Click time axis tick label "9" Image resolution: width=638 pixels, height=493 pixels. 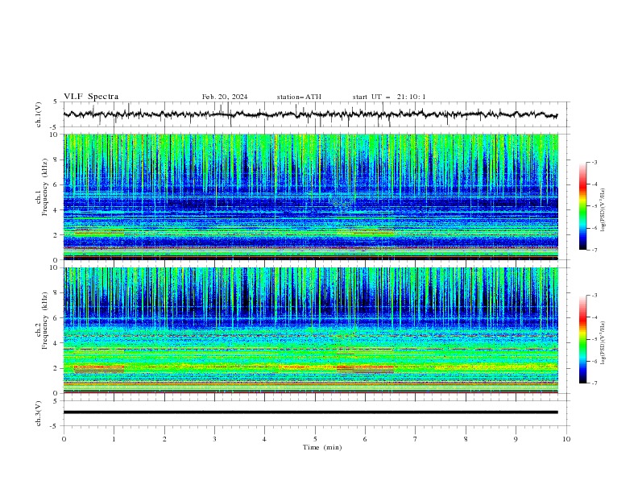tap(516, 439)
